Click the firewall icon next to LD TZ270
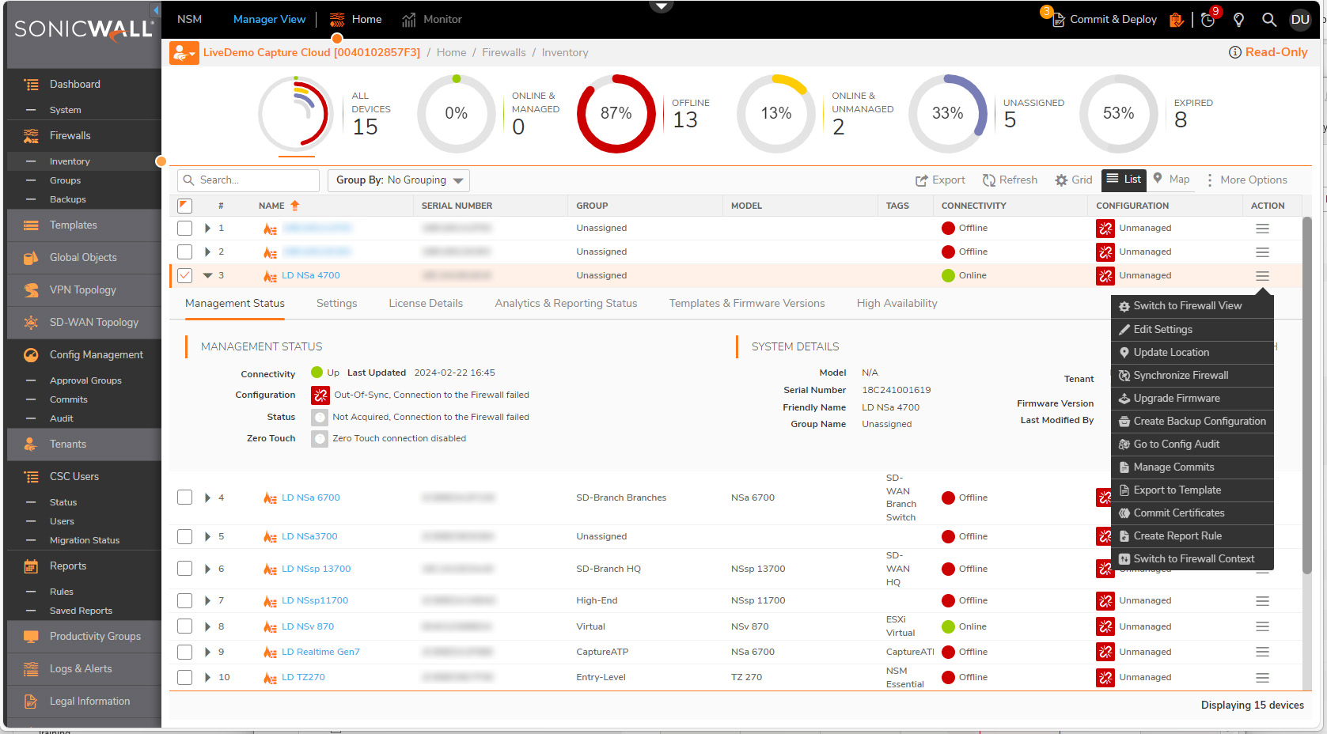This screenshot has height=734, width=1327. click(270, 678)
